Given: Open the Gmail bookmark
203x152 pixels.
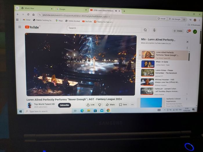Looking at the screenshot, I should pyautogui.click(x=27, y=20).
